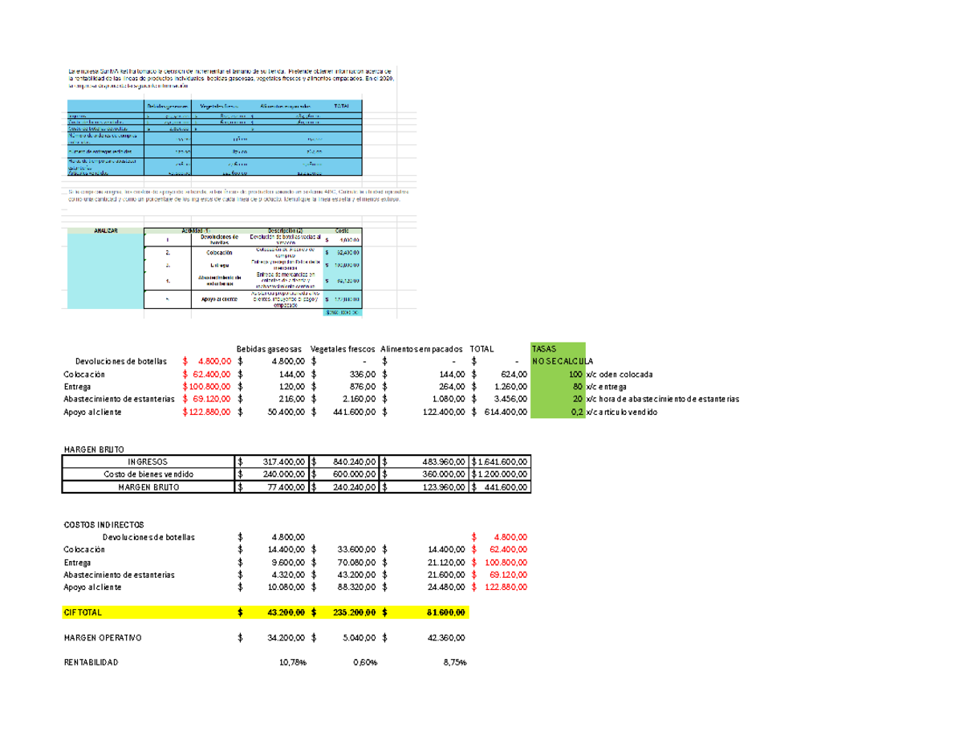Screen dimensions: 963x744
Task: Click the cost value 600.000,00
Action: [356, 474]
